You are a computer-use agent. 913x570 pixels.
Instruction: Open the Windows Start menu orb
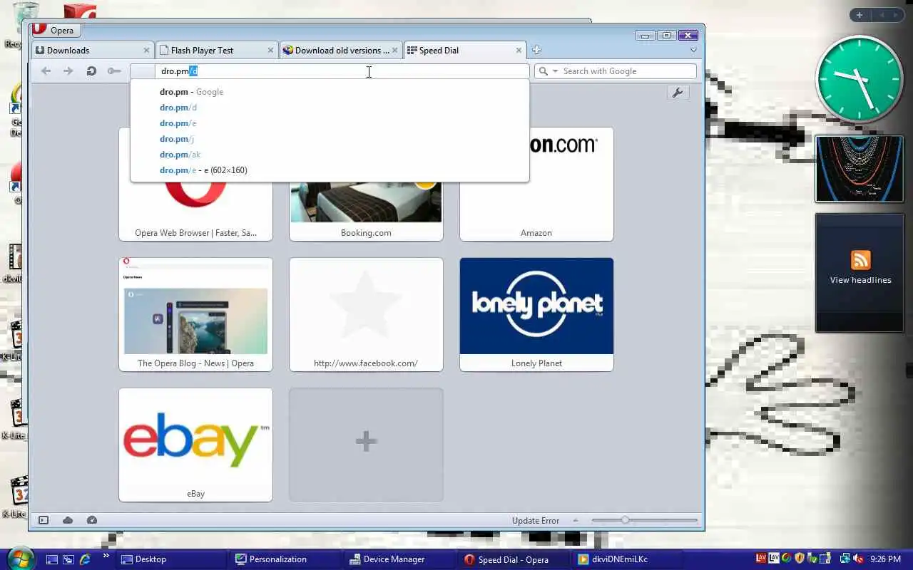tap(19, 558)
